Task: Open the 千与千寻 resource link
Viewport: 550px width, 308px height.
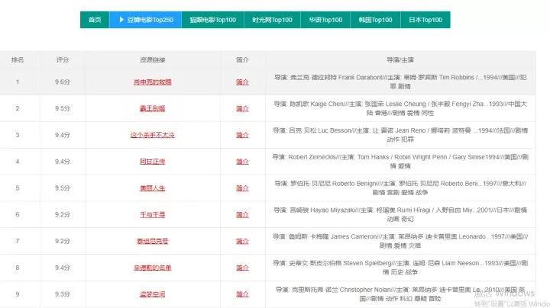Action: coord(153,214)
